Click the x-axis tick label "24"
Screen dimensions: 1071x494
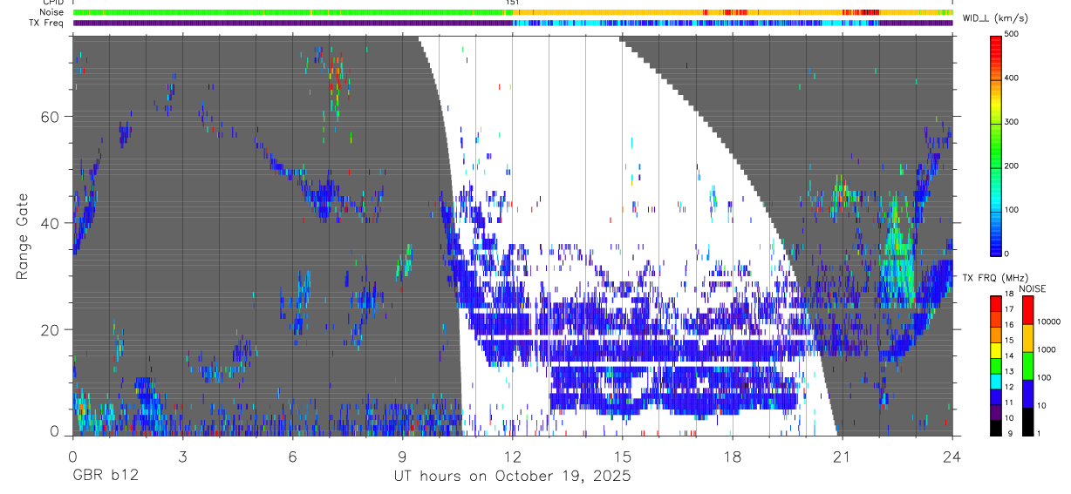(x=952, y=456)
